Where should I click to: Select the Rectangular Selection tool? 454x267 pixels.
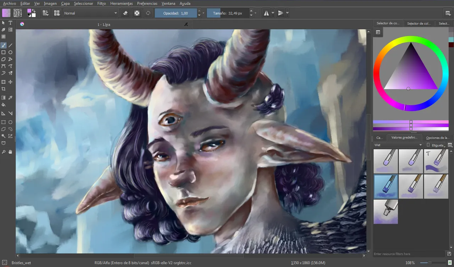4,122
